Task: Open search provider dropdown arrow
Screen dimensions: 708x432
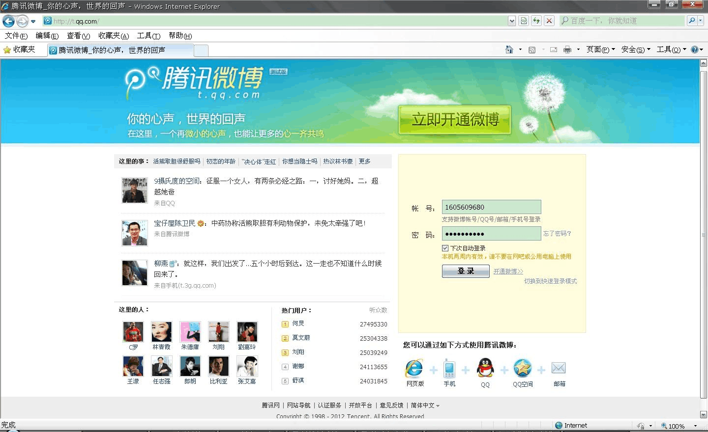Action: tap(701, 21)
